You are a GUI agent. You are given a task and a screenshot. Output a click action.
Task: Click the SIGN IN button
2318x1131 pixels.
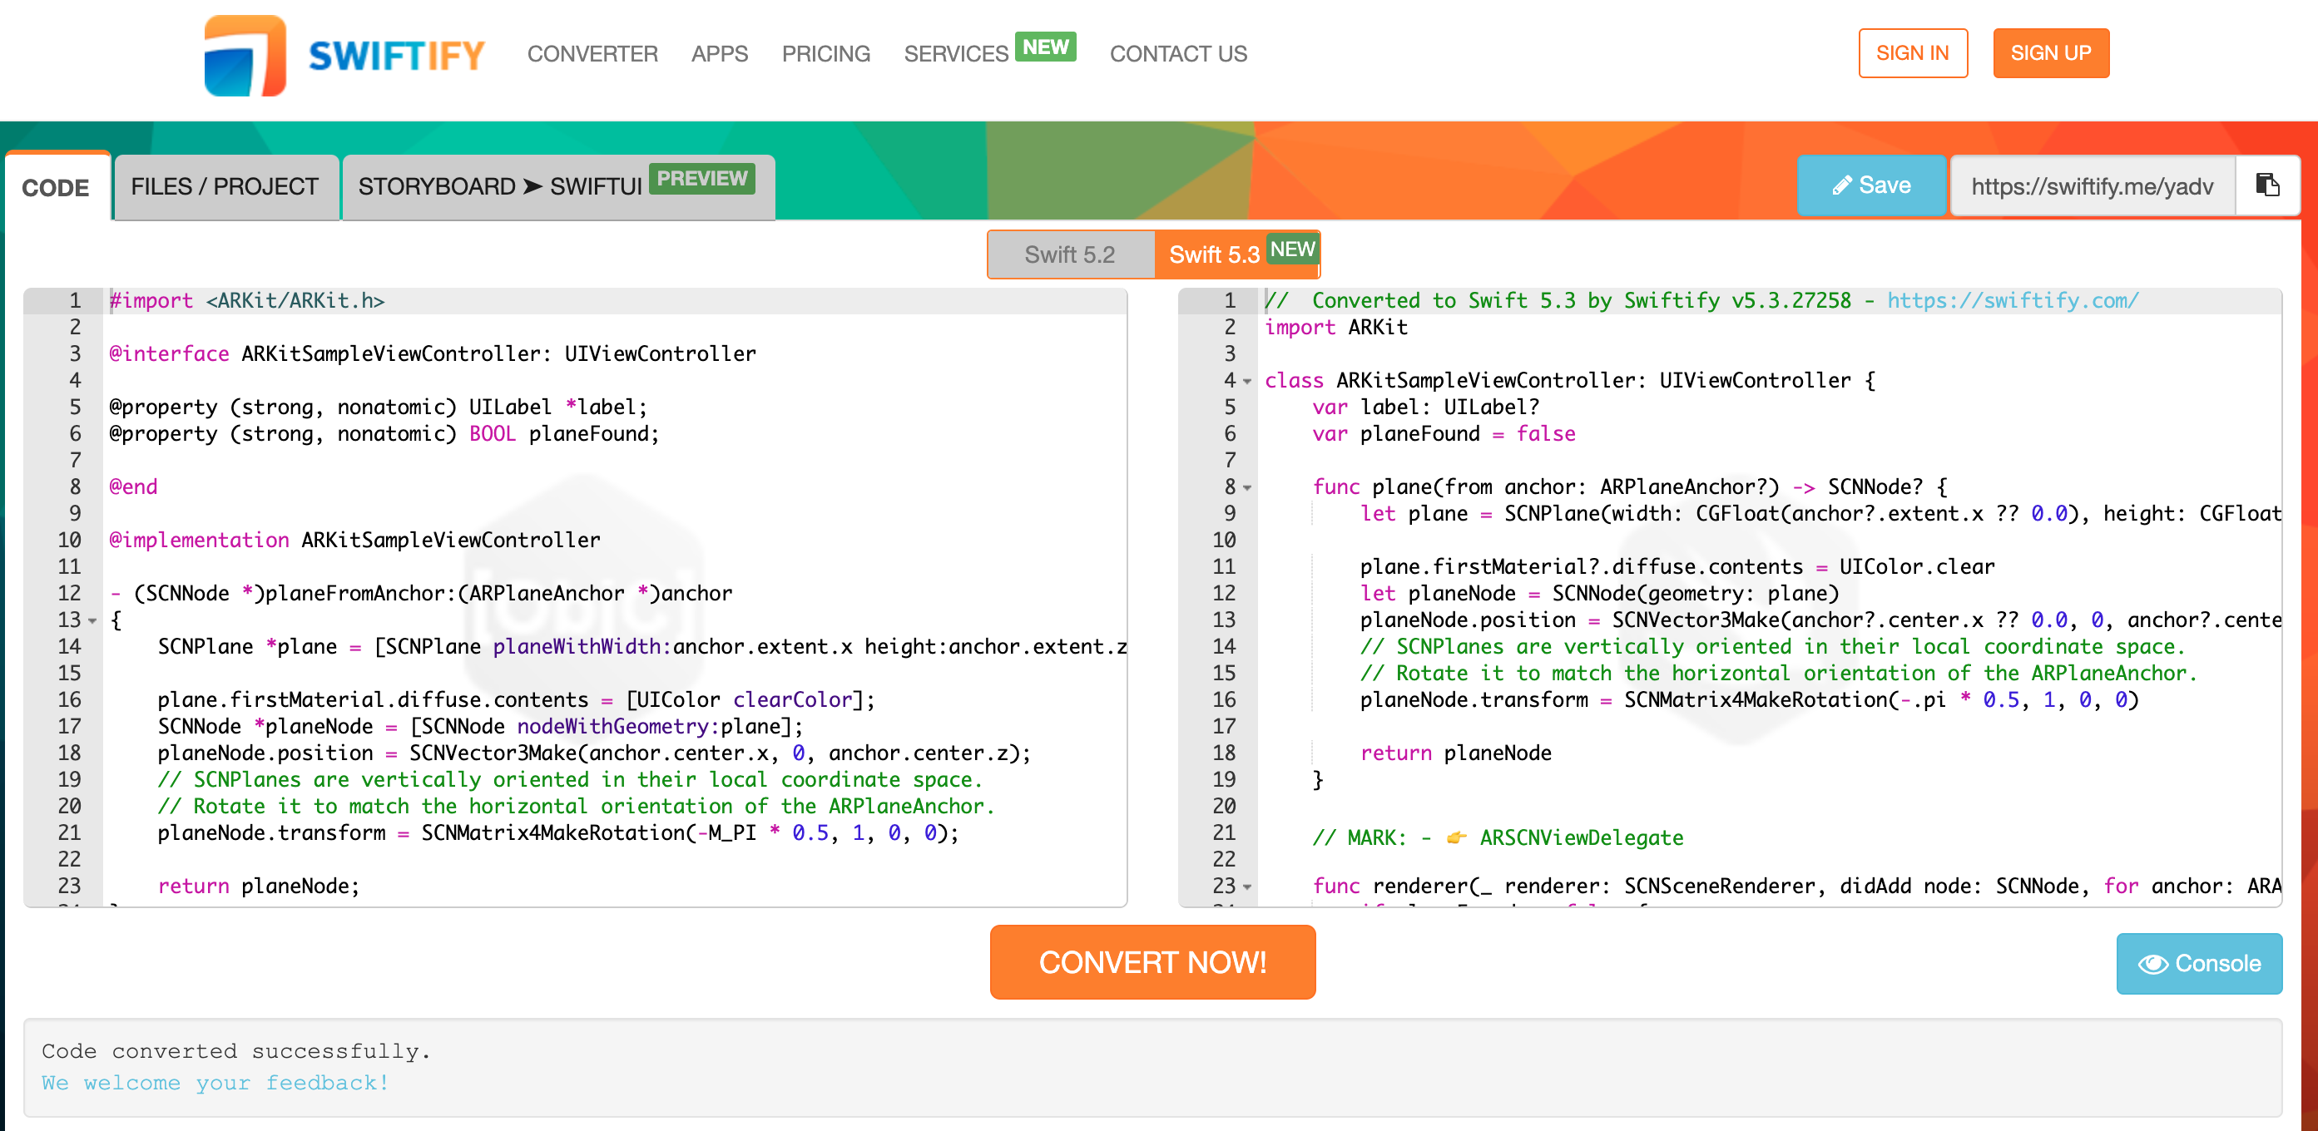tap(1912, 53)
